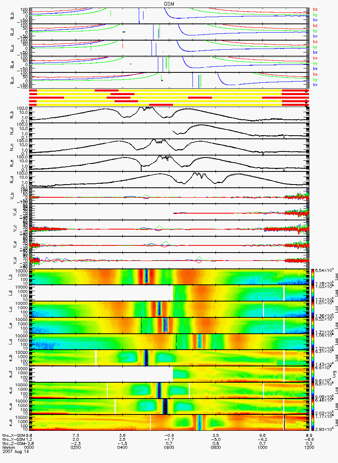Click the 1200 time tick label
The width and height of the screenshot is (338, 463).
309,447
